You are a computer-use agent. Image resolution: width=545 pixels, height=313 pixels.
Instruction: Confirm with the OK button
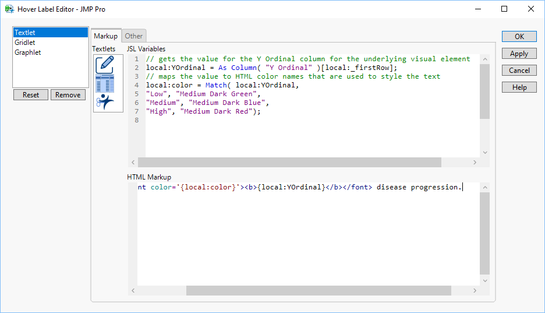click(x=519, y=37)
